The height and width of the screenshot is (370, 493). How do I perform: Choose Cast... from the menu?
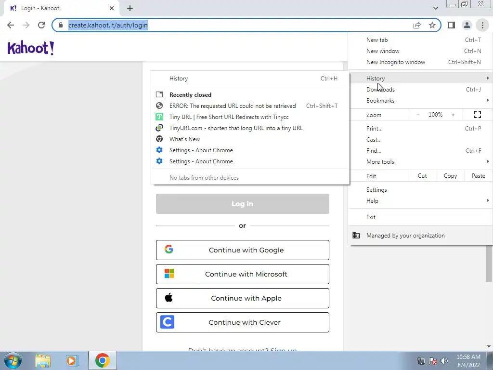point(420,139)
